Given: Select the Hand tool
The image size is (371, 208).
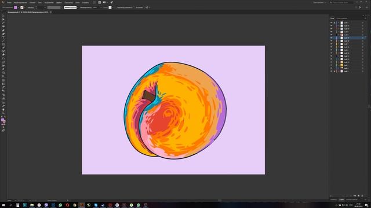Looking at the screenshot, I should click(3, 110).
